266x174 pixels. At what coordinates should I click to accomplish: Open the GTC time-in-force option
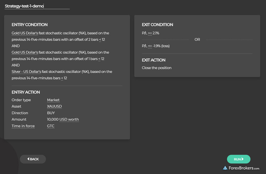[51, 126]
